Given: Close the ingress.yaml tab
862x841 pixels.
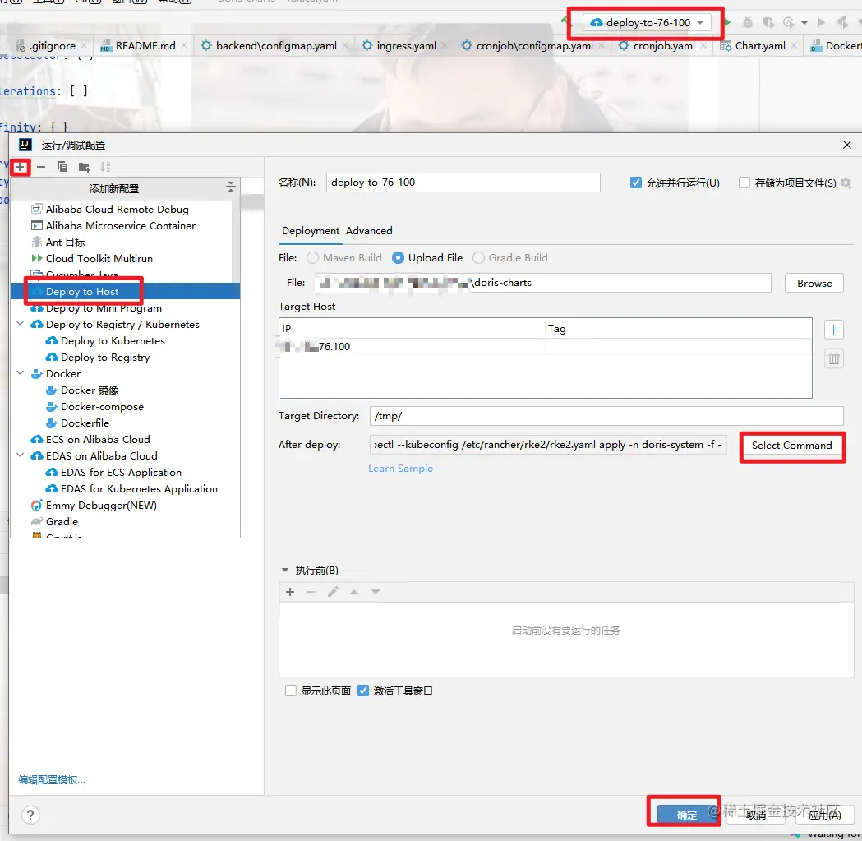Looking at the screenshot, I should (x=445, y=46).
